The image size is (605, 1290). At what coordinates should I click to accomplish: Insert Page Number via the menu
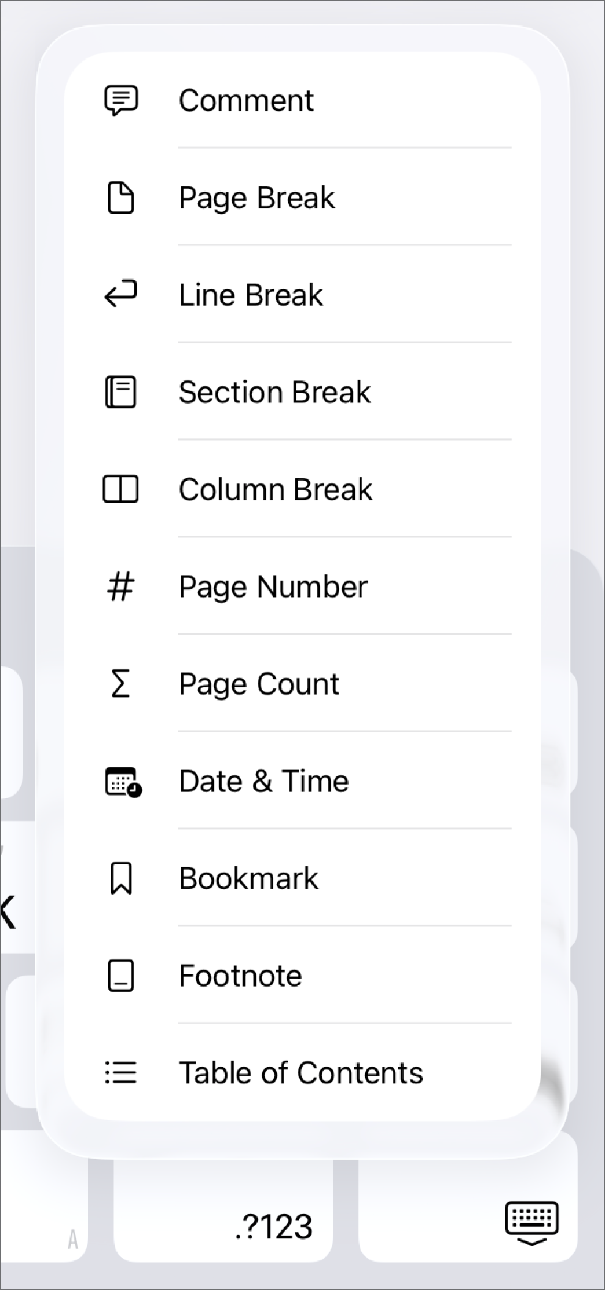pos(273,587)
